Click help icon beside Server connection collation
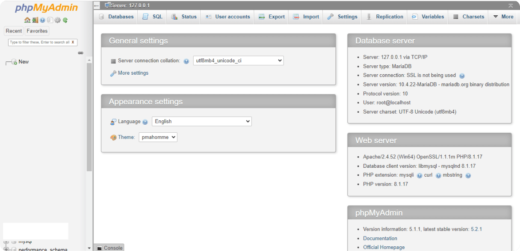Screen dimensions: 520x251 point(186,61)
